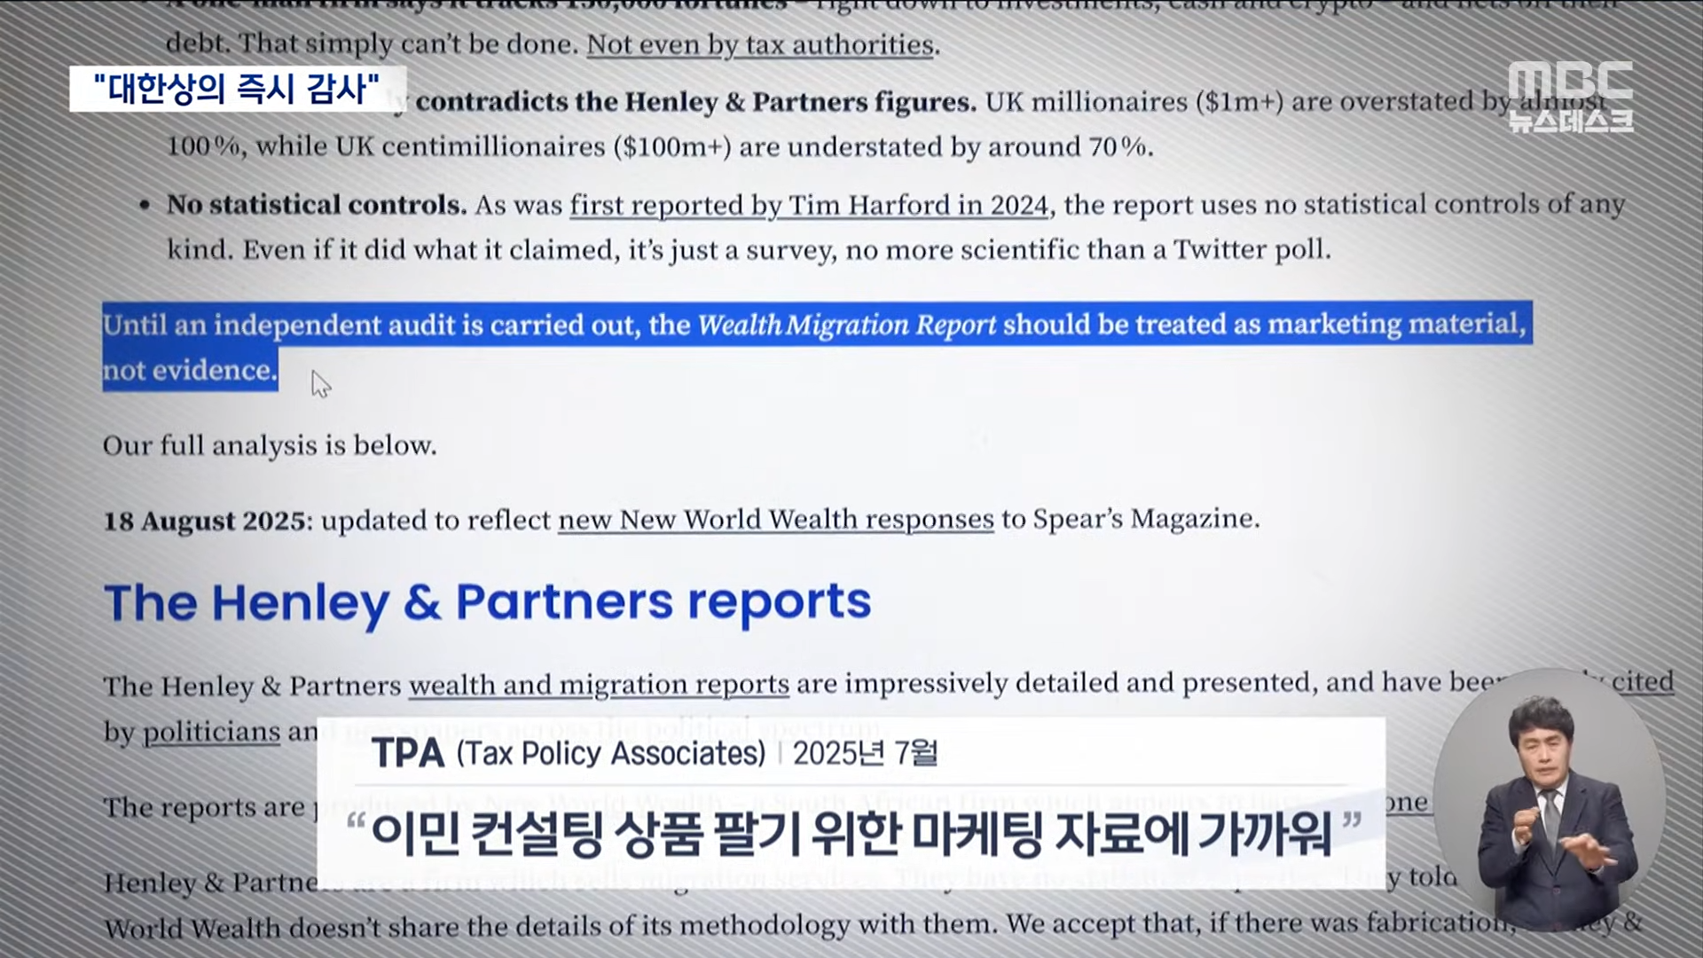The width and height of the screenshot is (1703, 958).
Task: Click "The Henley & Partners reports" heading
Action: click(x=487, y=602)
